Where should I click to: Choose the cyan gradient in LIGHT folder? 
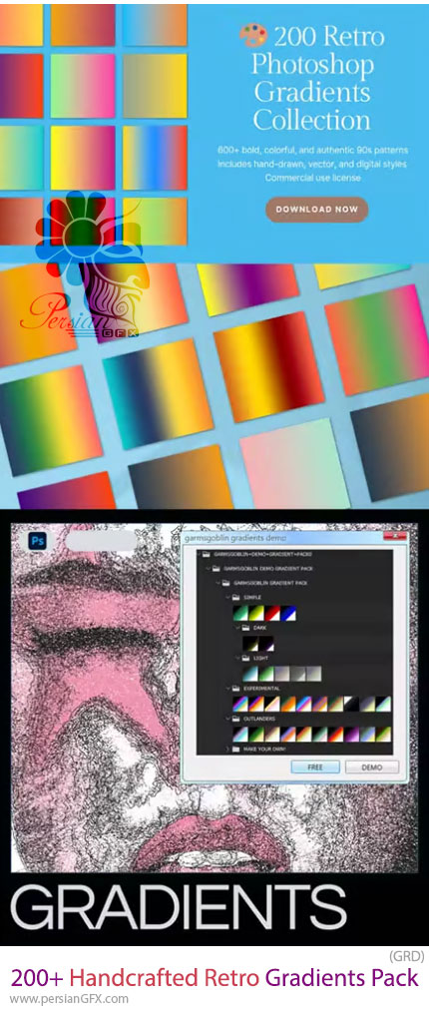tap(250, 673)
